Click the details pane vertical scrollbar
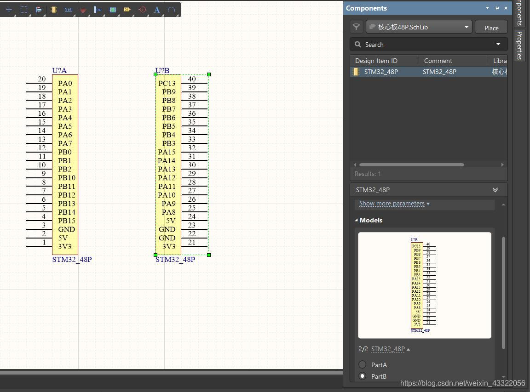 [503, 292]
